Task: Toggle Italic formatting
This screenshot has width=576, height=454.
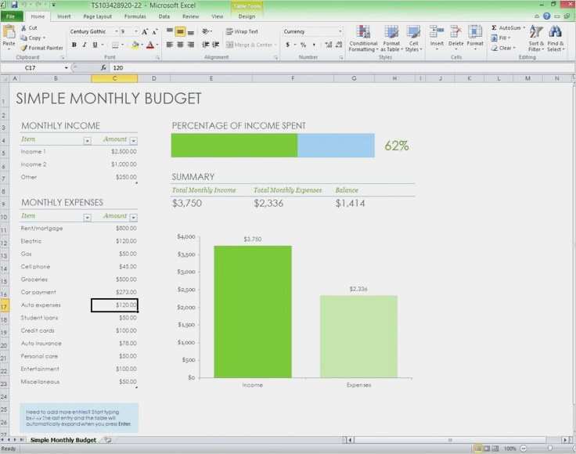Action: click(x=85, y=45)
